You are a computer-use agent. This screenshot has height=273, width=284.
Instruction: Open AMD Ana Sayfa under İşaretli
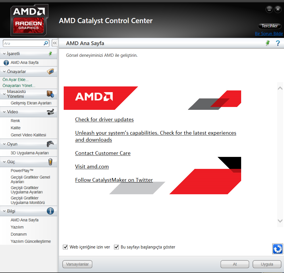25,62
